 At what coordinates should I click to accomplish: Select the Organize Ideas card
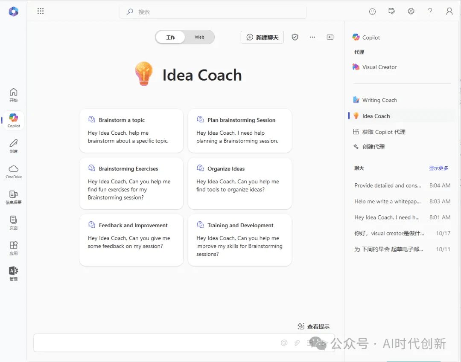point(240,183)
